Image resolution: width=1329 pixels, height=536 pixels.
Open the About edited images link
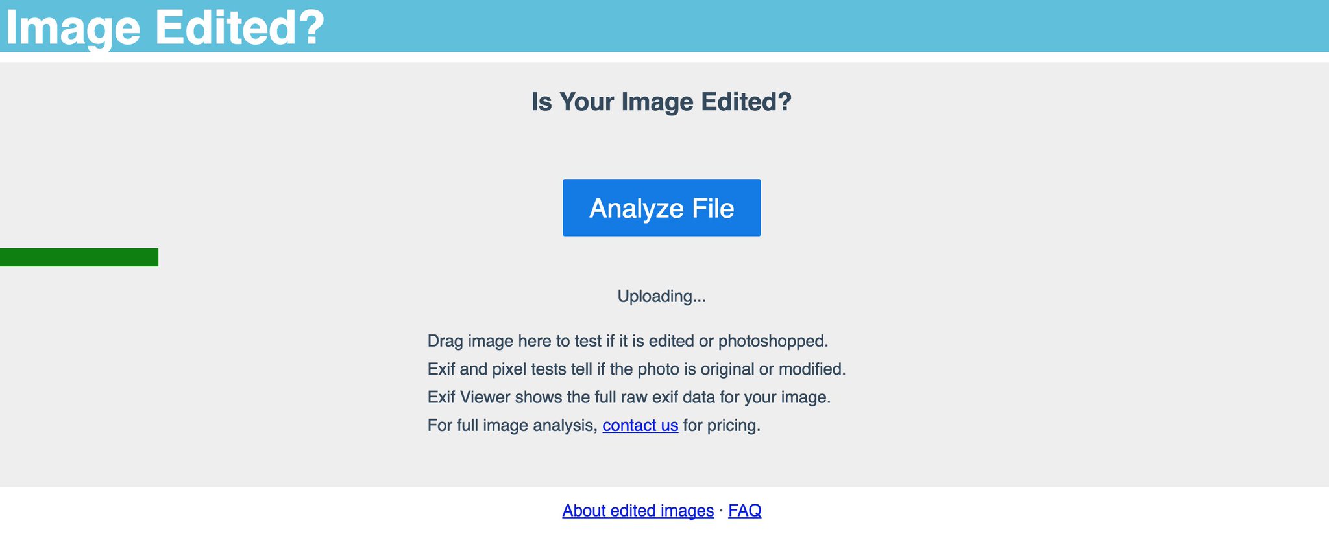coord(638,511)
